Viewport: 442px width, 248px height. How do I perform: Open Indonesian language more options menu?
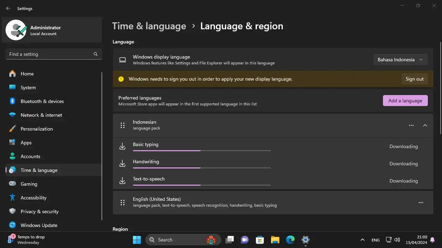[x=411, y=125]
